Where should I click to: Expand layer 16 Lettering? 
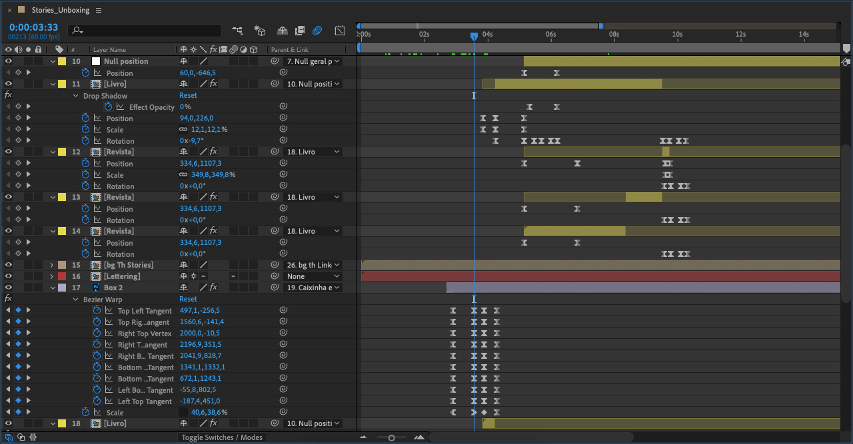(52, 276)
